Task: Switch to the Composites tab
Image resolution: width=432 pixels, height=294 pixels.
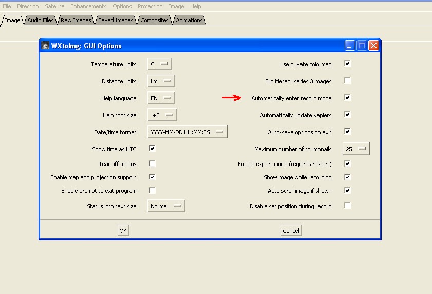Action: click(x=155, y=20)
